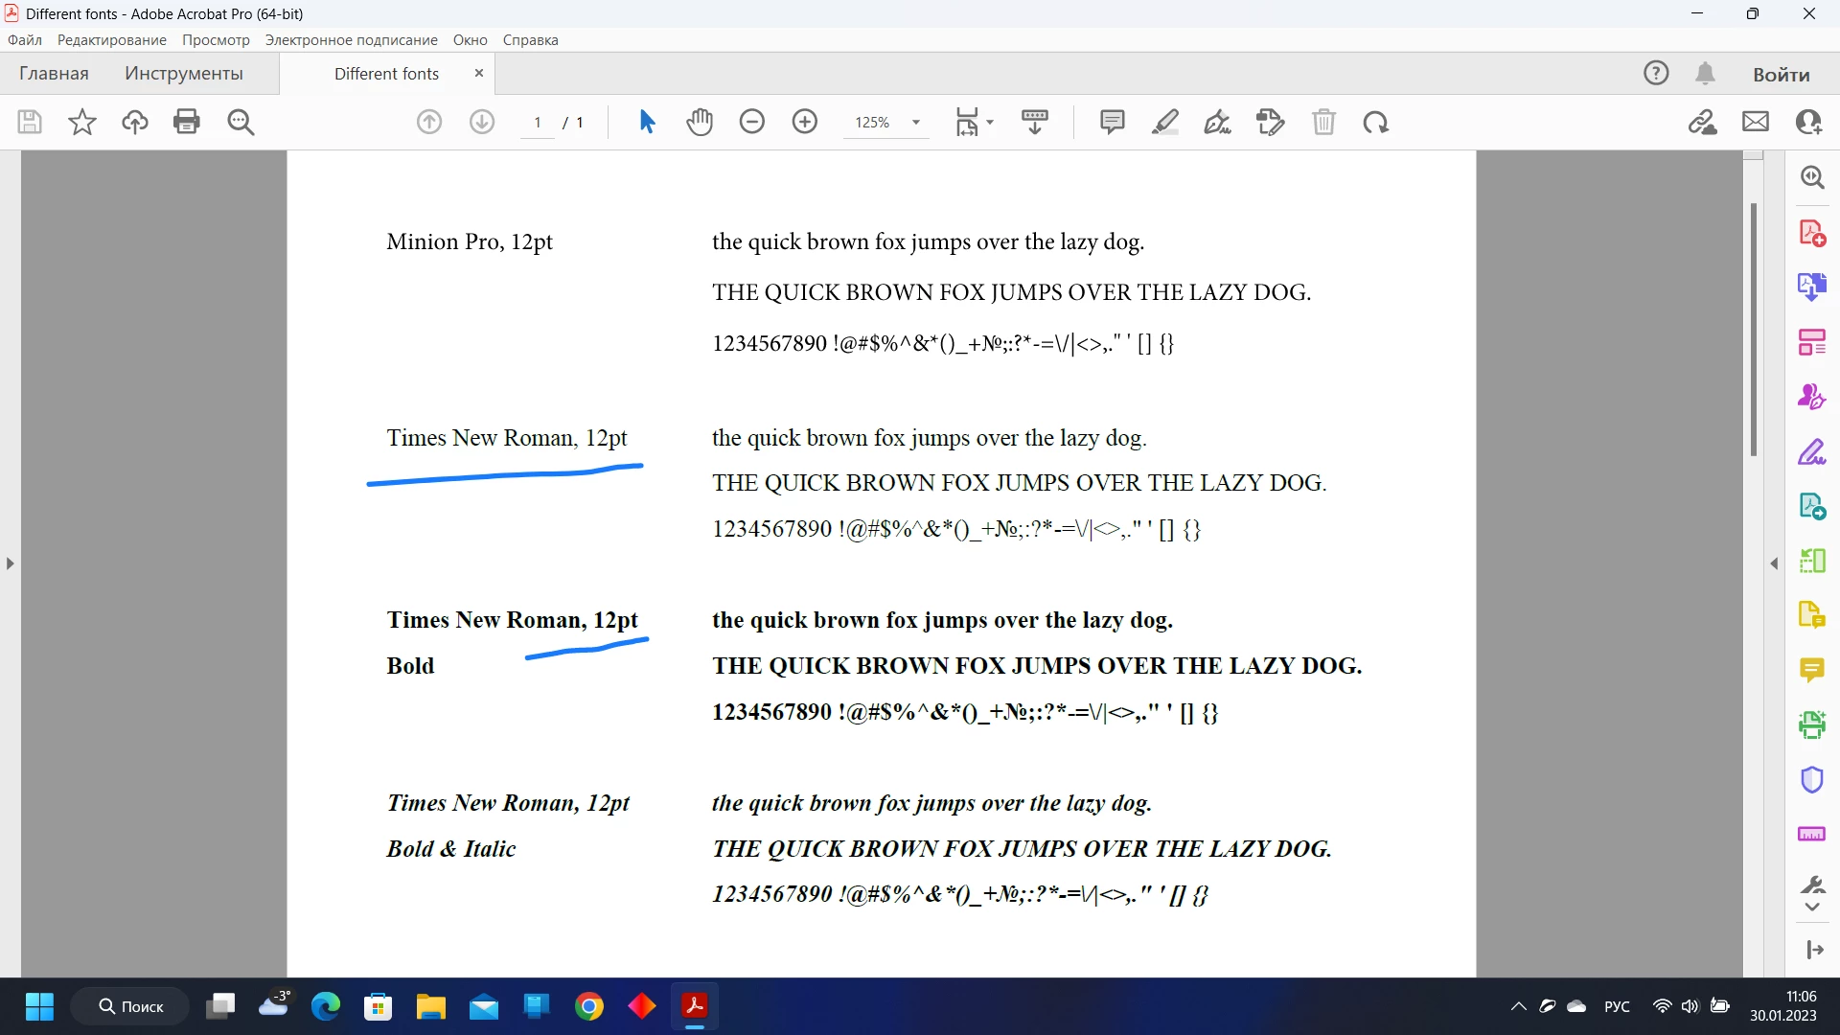Open Find text magnifier tool
The height and width of the screenshot is (1035, 1840).
[241, 122]
